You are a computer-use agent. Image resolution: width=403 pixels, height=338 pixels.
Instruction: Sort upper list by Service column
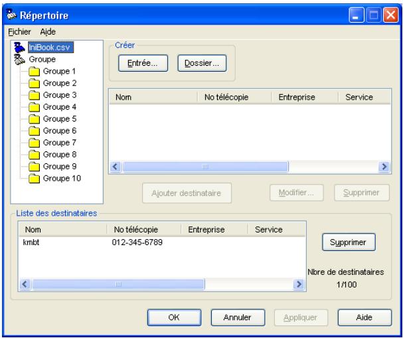(x=364, y=97)
